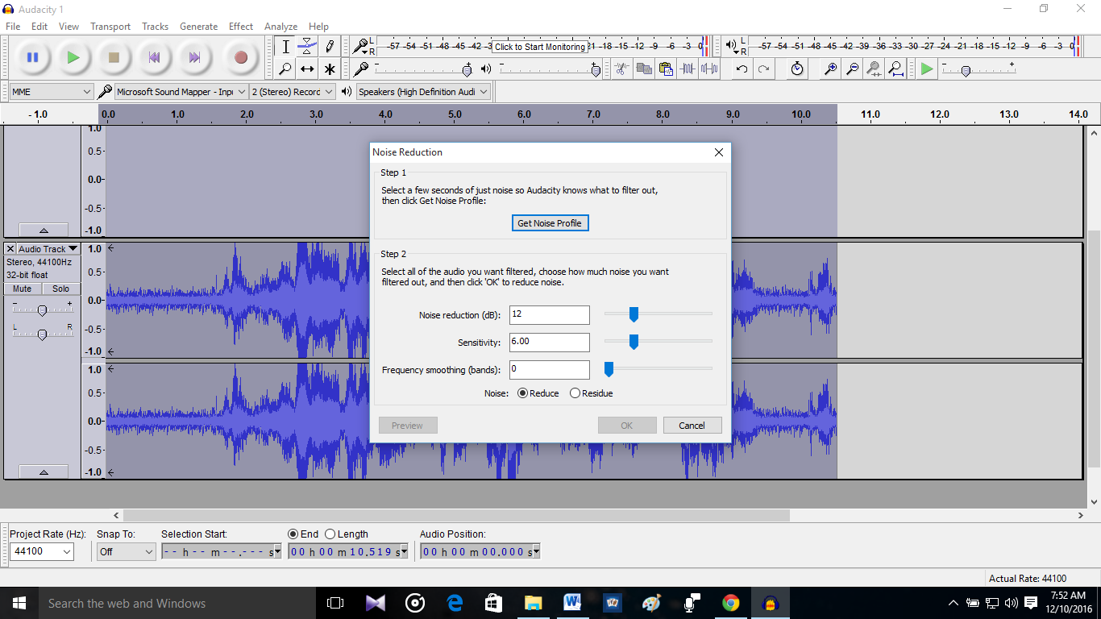Image resolution: width=1101 pixels, height=619 pixels.
Task: Open the MME audio host dropdown
Action: point(52,92)
